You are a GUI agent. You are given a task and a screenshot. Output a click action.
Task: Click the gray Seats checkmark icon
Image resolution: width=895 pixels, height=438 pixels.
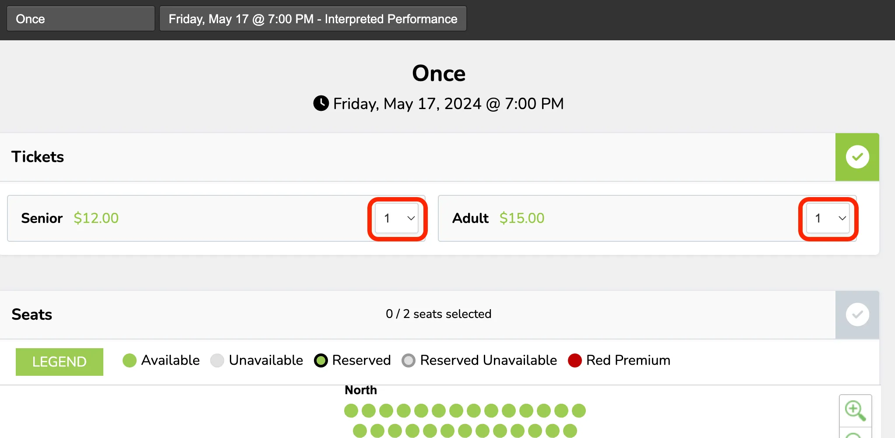click(x=857, y=314)
